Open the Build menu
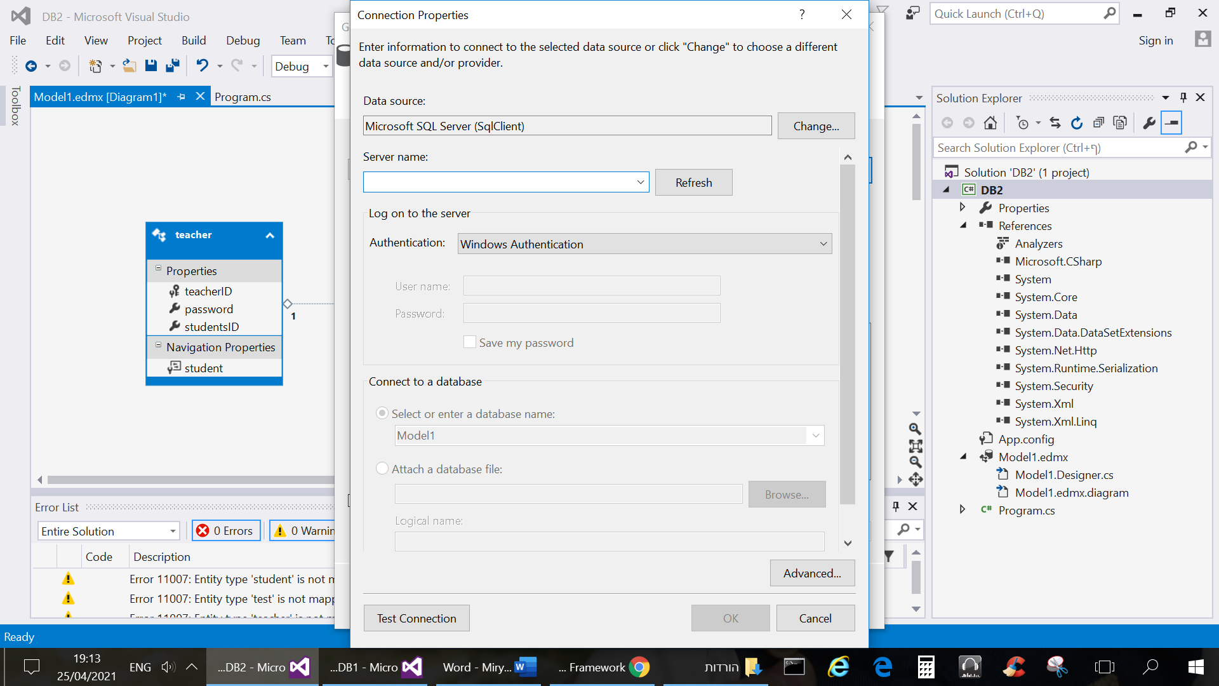The height and width of the screenshot is (686, 1219). [193, 41]
